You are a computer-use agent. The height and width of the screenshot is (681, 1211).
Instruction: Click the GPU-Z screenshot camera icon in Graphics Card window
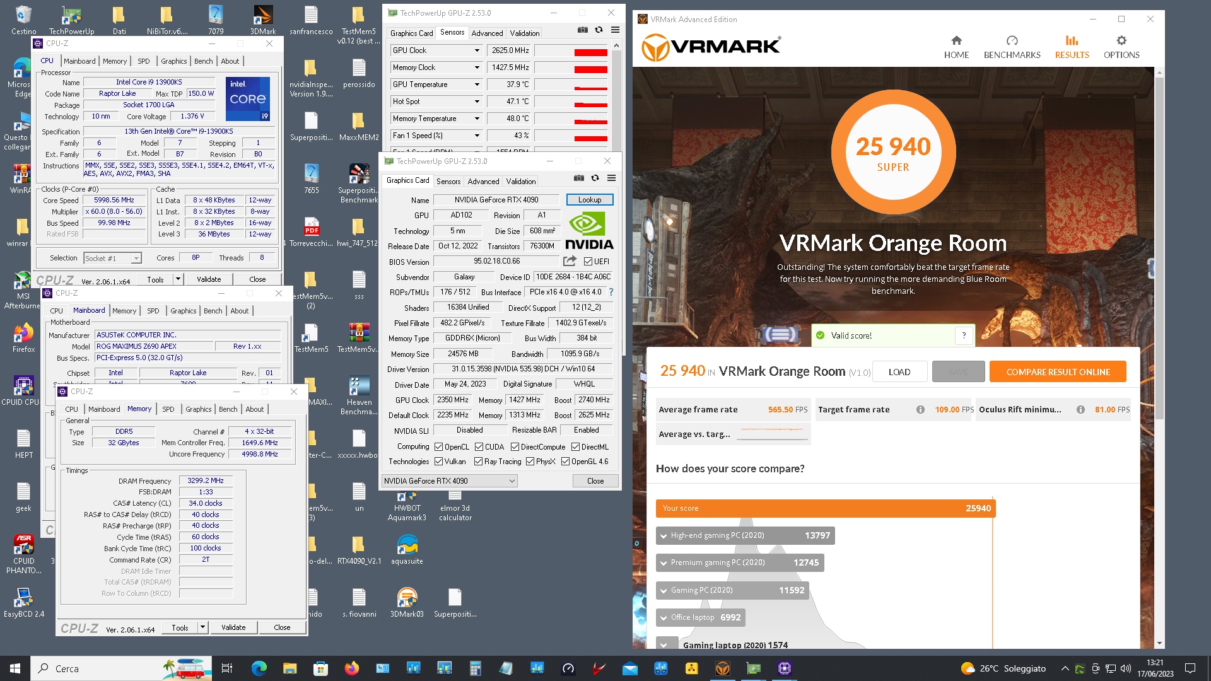click(x=579, y=178)
